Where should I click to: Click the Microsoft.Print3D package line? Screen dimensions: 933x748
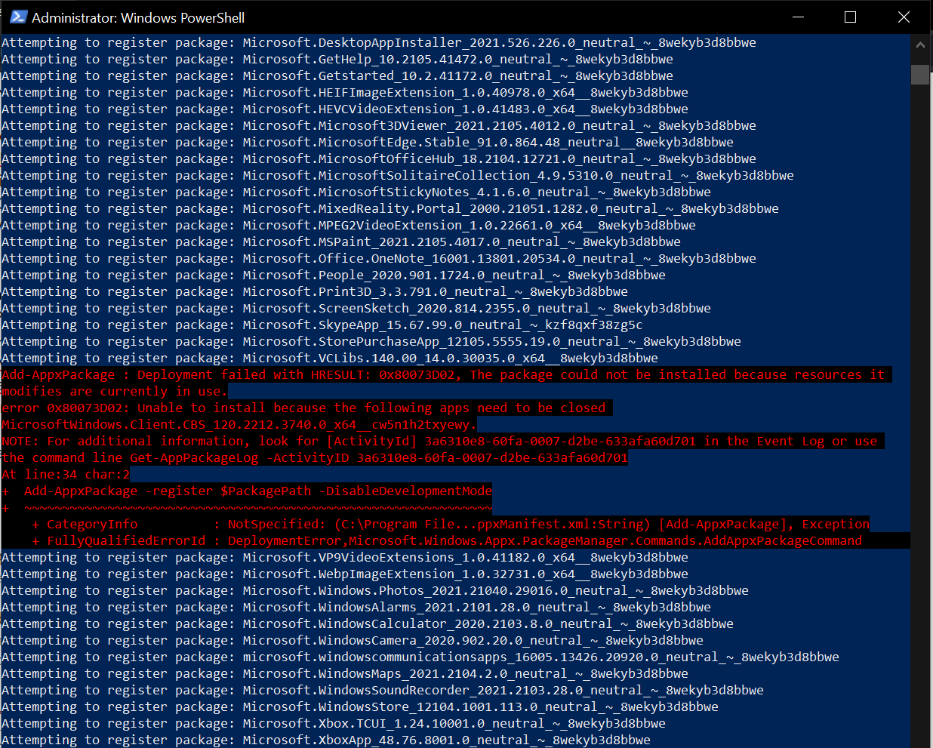315,292
